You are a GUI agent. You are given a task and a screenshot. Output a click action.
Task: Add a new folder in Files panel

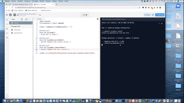click(26, 19)
